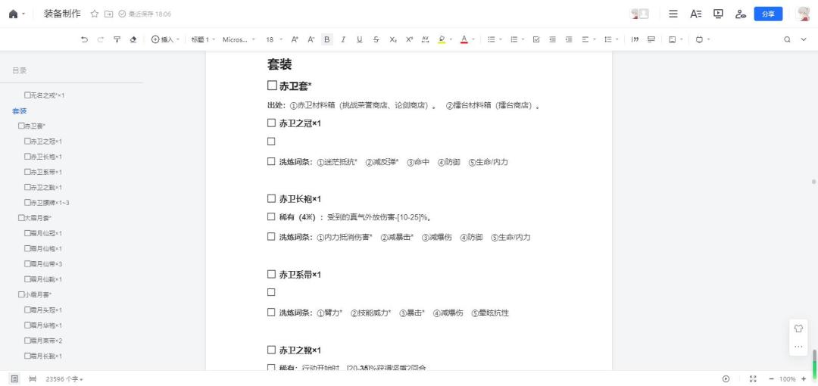Open the text style settings icon
818x386 pixels.
[696, 14]
